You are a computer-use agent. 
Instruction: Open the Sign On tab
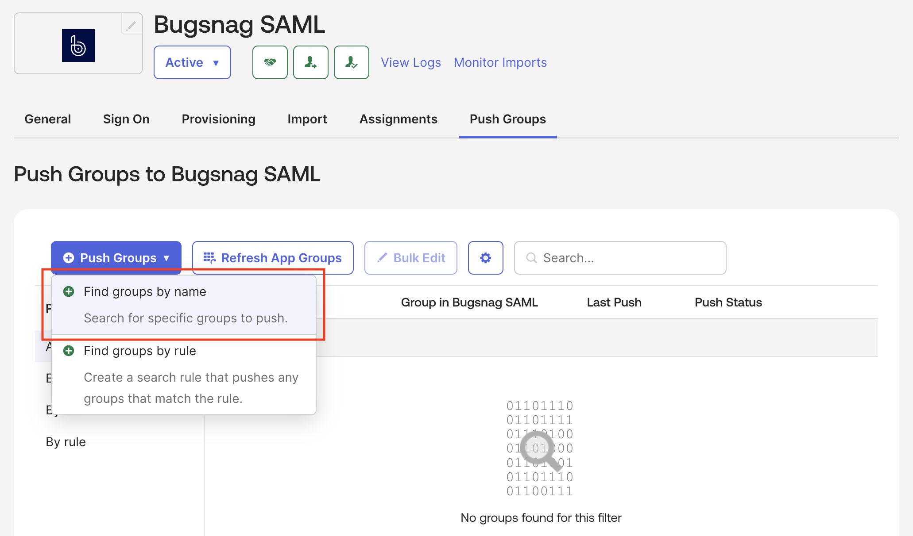click(126, 119)
